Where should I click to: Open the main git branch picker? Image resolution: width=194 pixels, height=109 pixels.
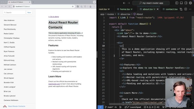point(109,107)
